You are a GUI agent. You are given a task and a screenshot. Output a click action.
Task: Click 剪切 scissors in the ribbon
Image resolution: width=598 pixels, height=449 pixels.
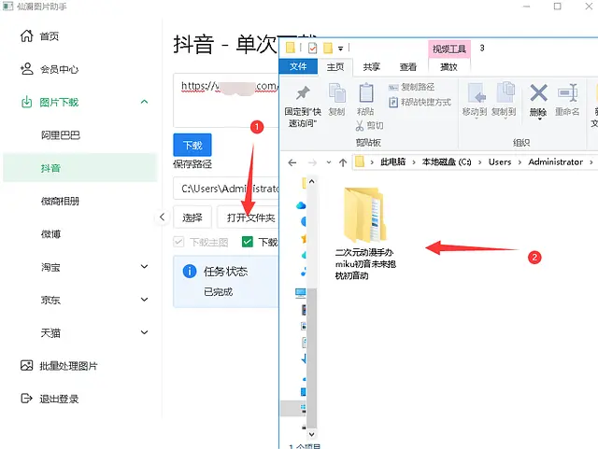coord(369,125)
